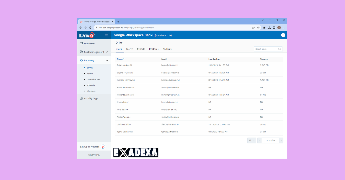The height and width of the screenshot is (180, 345).
Task: Click the browser reload icon
Action: 90,28
